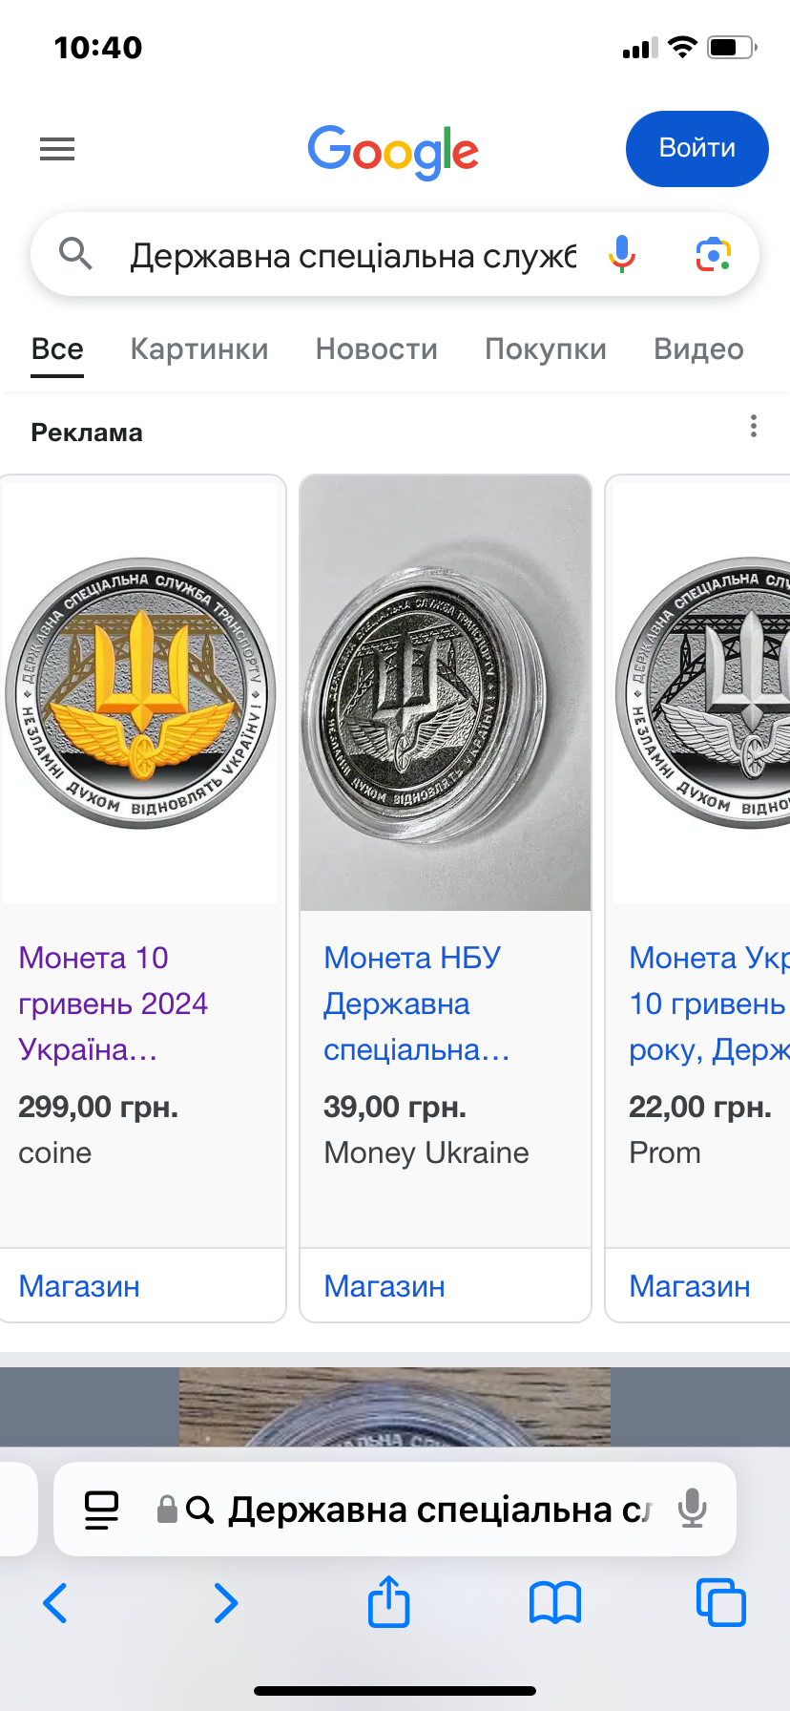Tap the Google search input field

[353, 256]
